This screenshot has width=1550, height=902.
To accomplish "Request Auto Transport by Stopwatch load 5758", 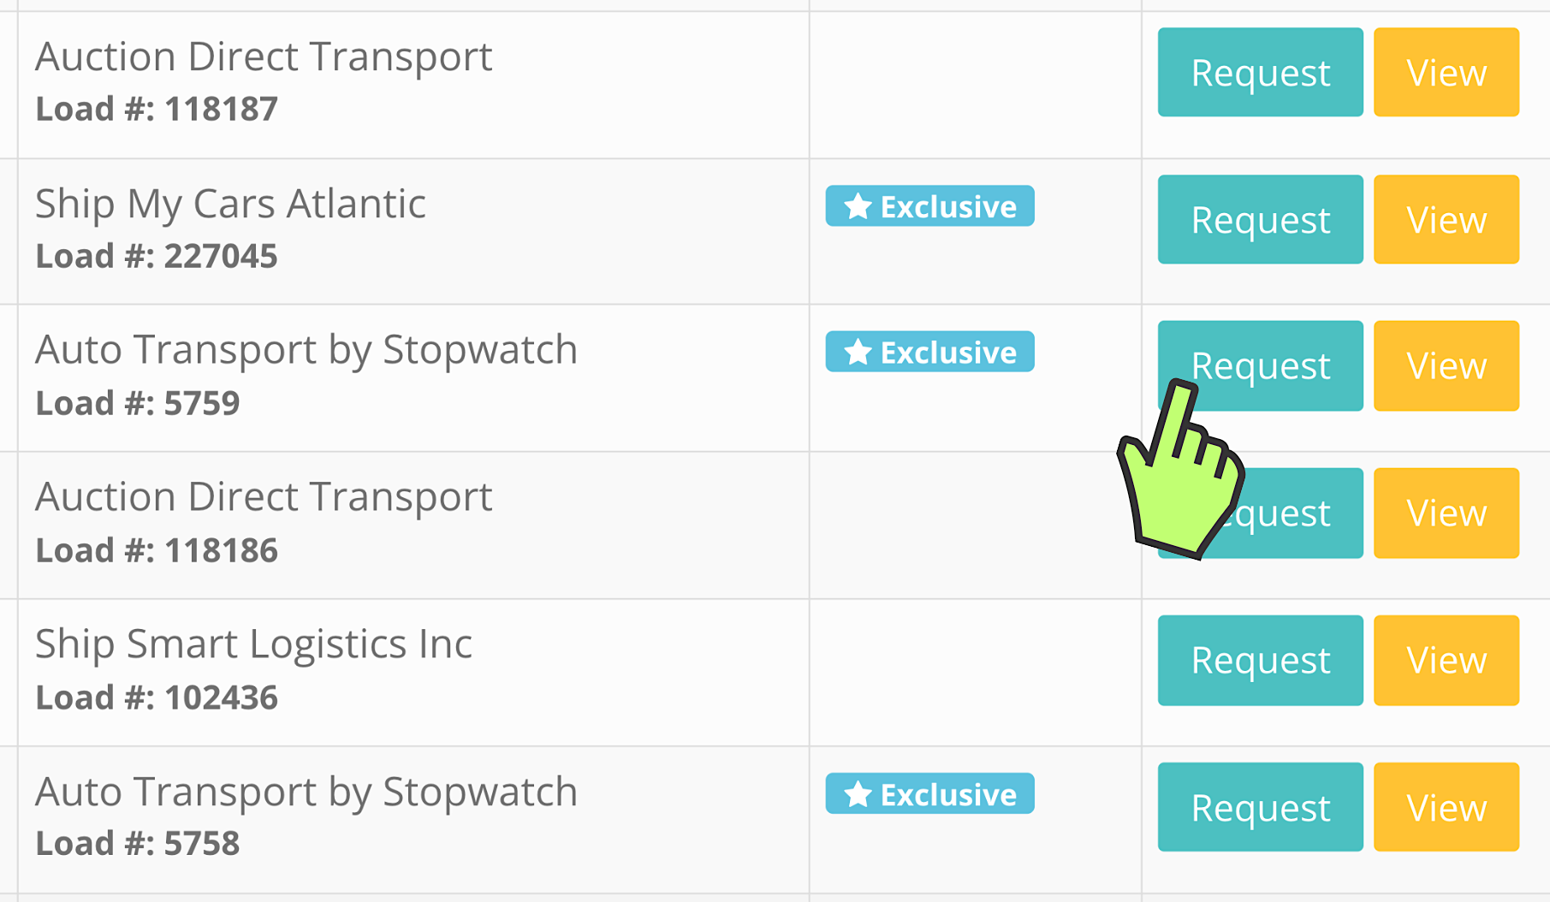I will tap(1260, 807).
